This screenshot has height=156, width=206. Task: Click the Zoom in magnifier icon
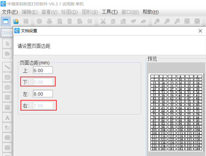pyautogui.click(x=157, y=21)
